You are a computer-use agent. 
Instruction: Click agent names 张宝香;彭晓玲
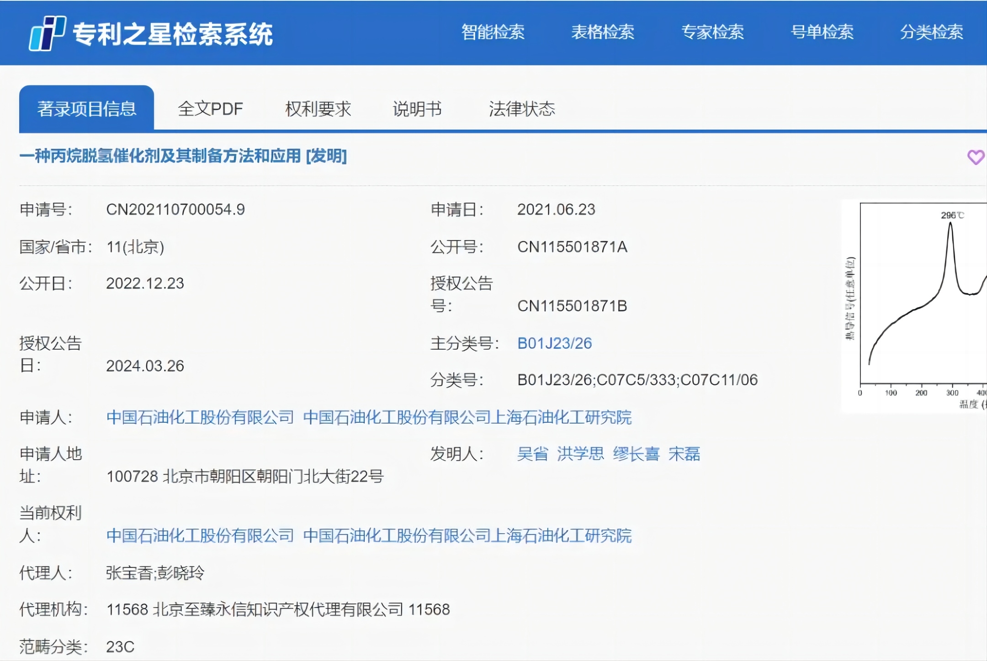coord(155,572)
